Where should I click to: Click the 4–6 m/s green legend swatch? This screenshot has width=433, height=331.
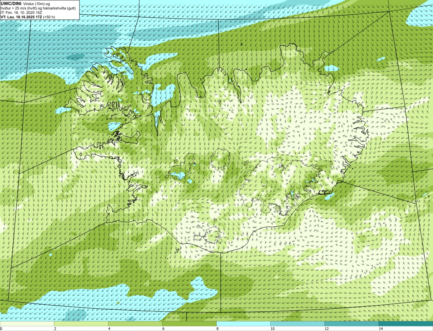135,324
